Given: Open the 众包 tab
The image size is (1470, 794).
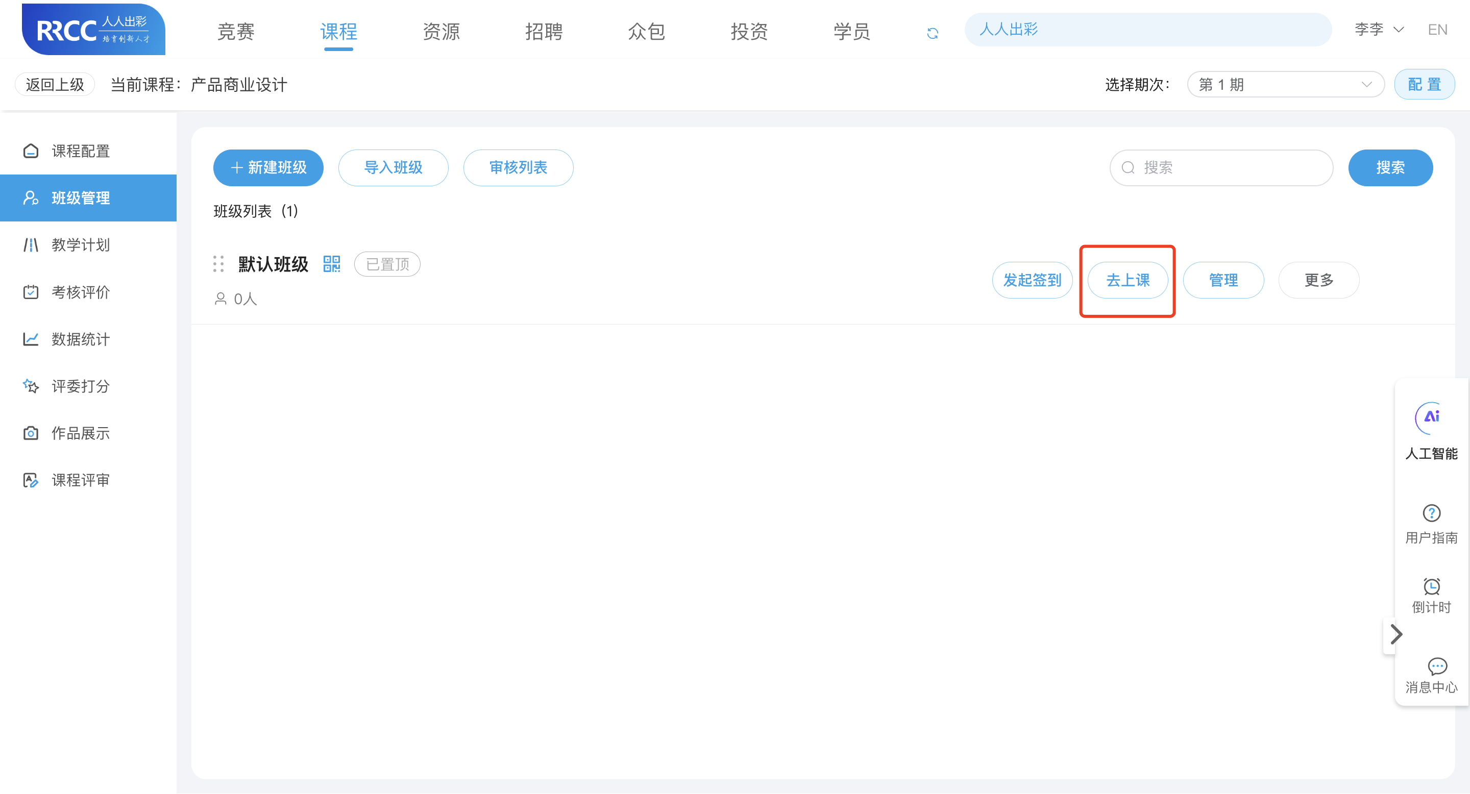Looking at the screenshot, I should coord(647,31).
